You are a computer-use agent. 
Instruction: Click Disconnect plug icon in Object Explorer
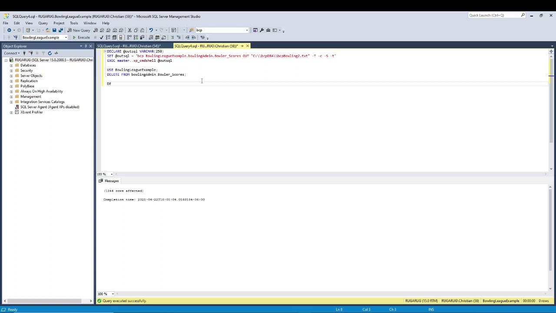(x=30, y=53)
